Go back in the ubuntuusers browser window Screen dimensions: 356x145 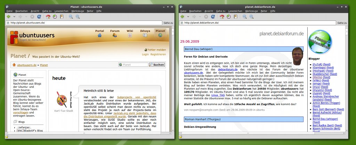[9, 17]
